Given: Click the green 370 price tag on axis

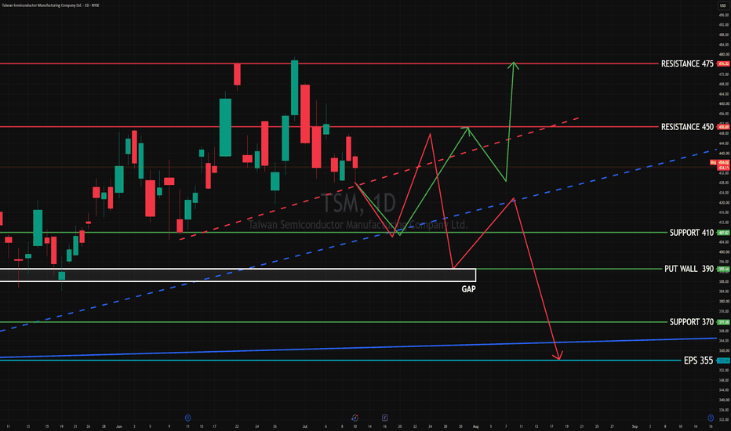Looking at the screenshot, I should [x=723, y=322].
